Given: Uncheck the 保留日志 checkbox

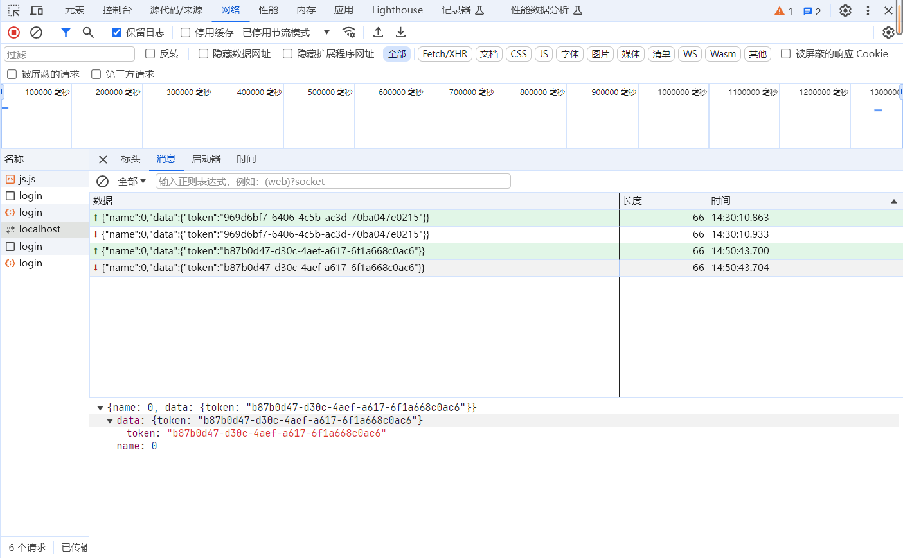Looking at the screenshot, I should [116, 33].
